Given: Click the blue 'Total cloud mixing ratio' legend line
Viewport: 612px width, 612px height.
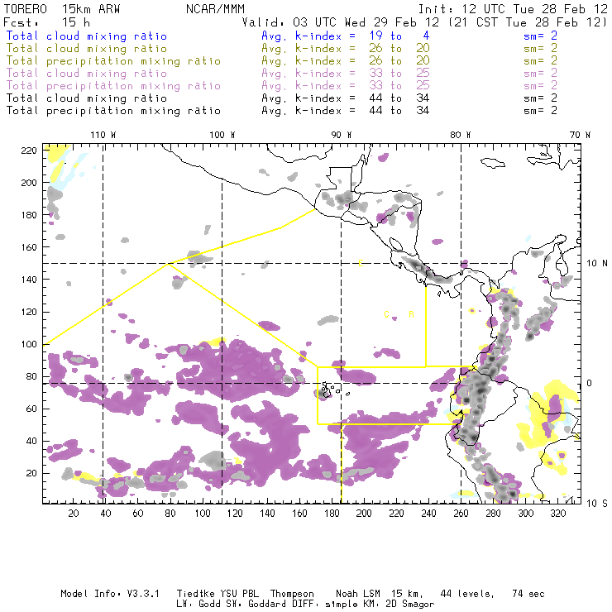Looking at the screenshot, I should click(87, 36).
